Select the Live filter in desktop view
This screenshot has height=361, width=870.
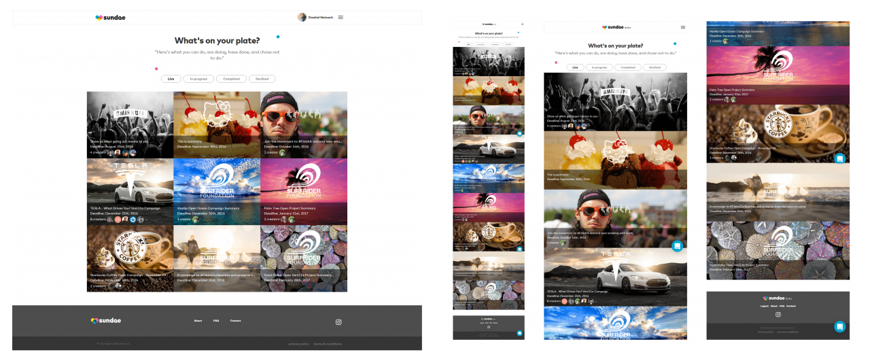pos(171,79)
